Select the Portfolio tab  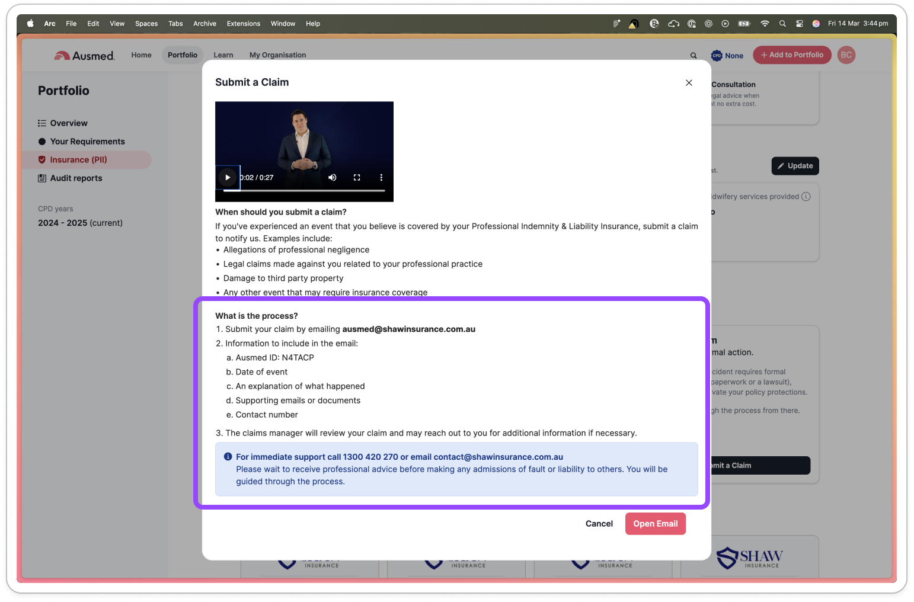(x=183, y=55)
